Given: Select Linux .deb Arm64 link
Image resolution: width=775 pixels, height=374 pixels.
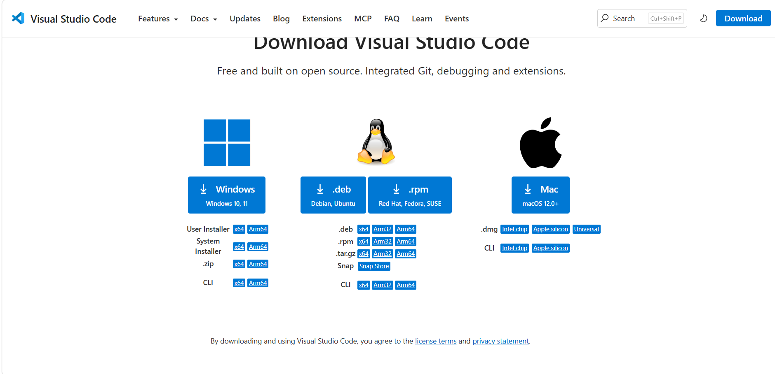Looking at the screenshot, I should [x=406, y=229].
